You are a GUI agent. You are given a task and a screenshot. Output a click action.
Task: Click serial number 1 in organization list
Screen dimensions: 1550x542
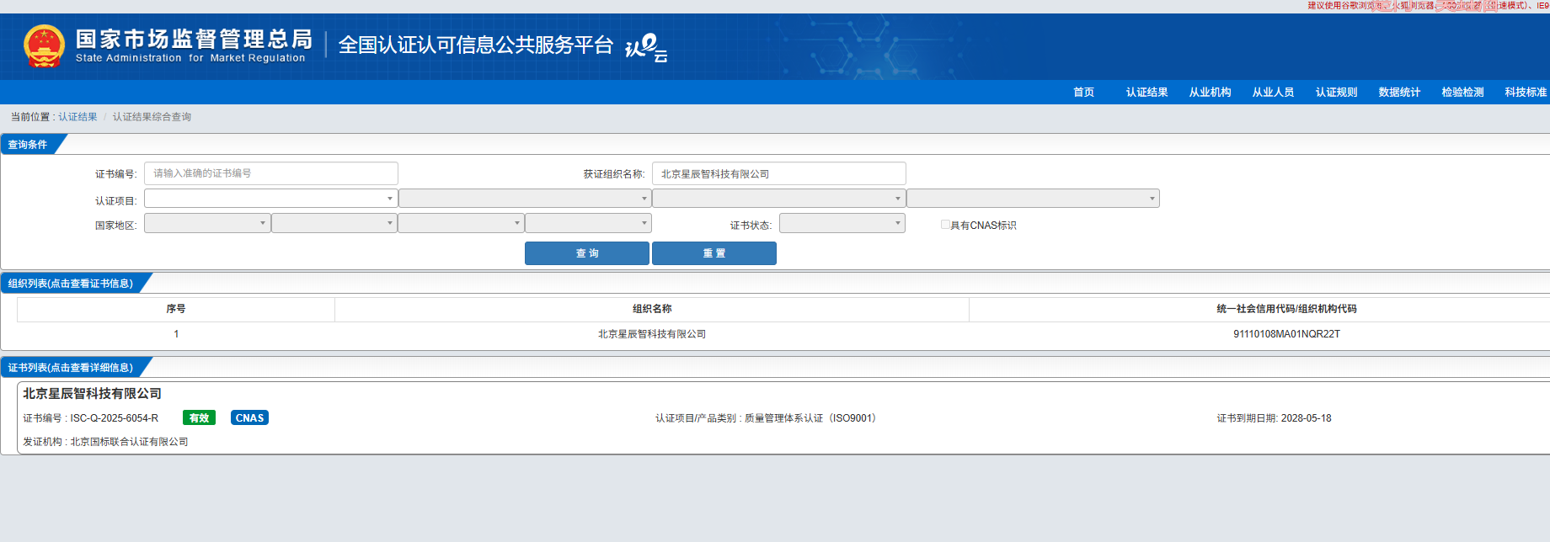click(x=176, y=334)
